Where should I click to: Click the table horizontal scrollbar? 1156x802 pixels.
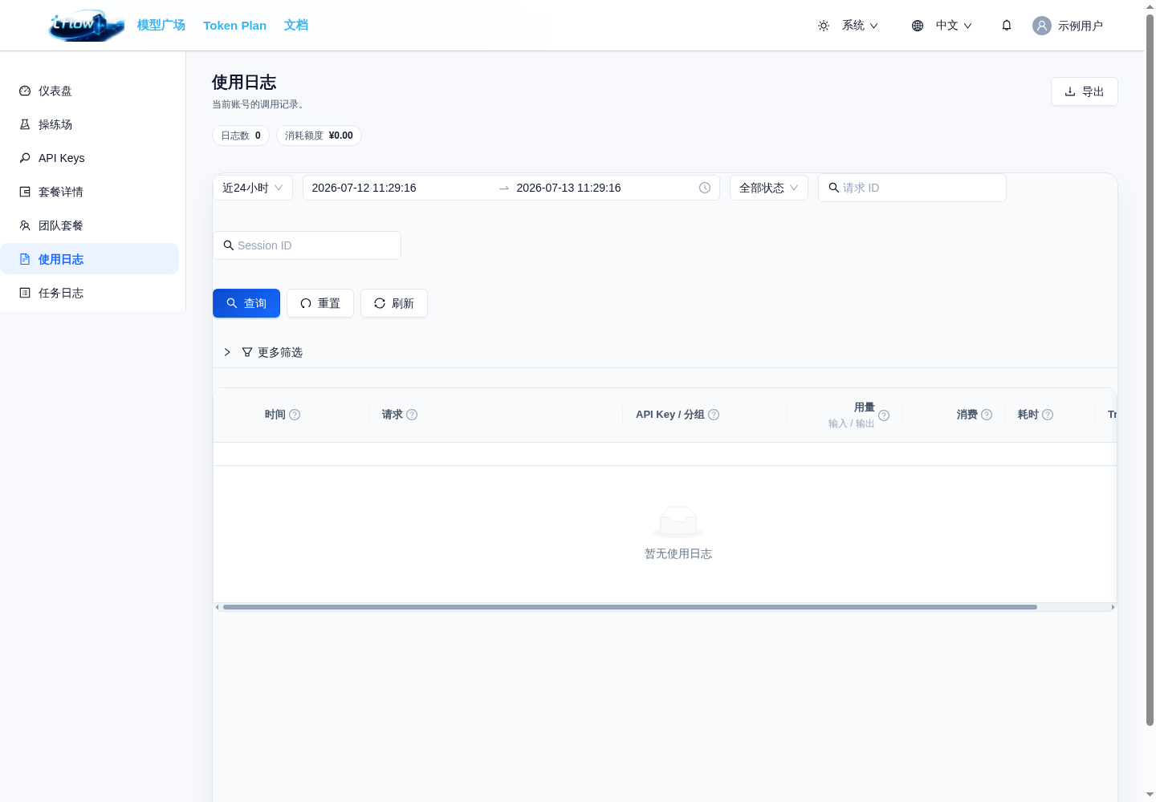click(630, 607)
